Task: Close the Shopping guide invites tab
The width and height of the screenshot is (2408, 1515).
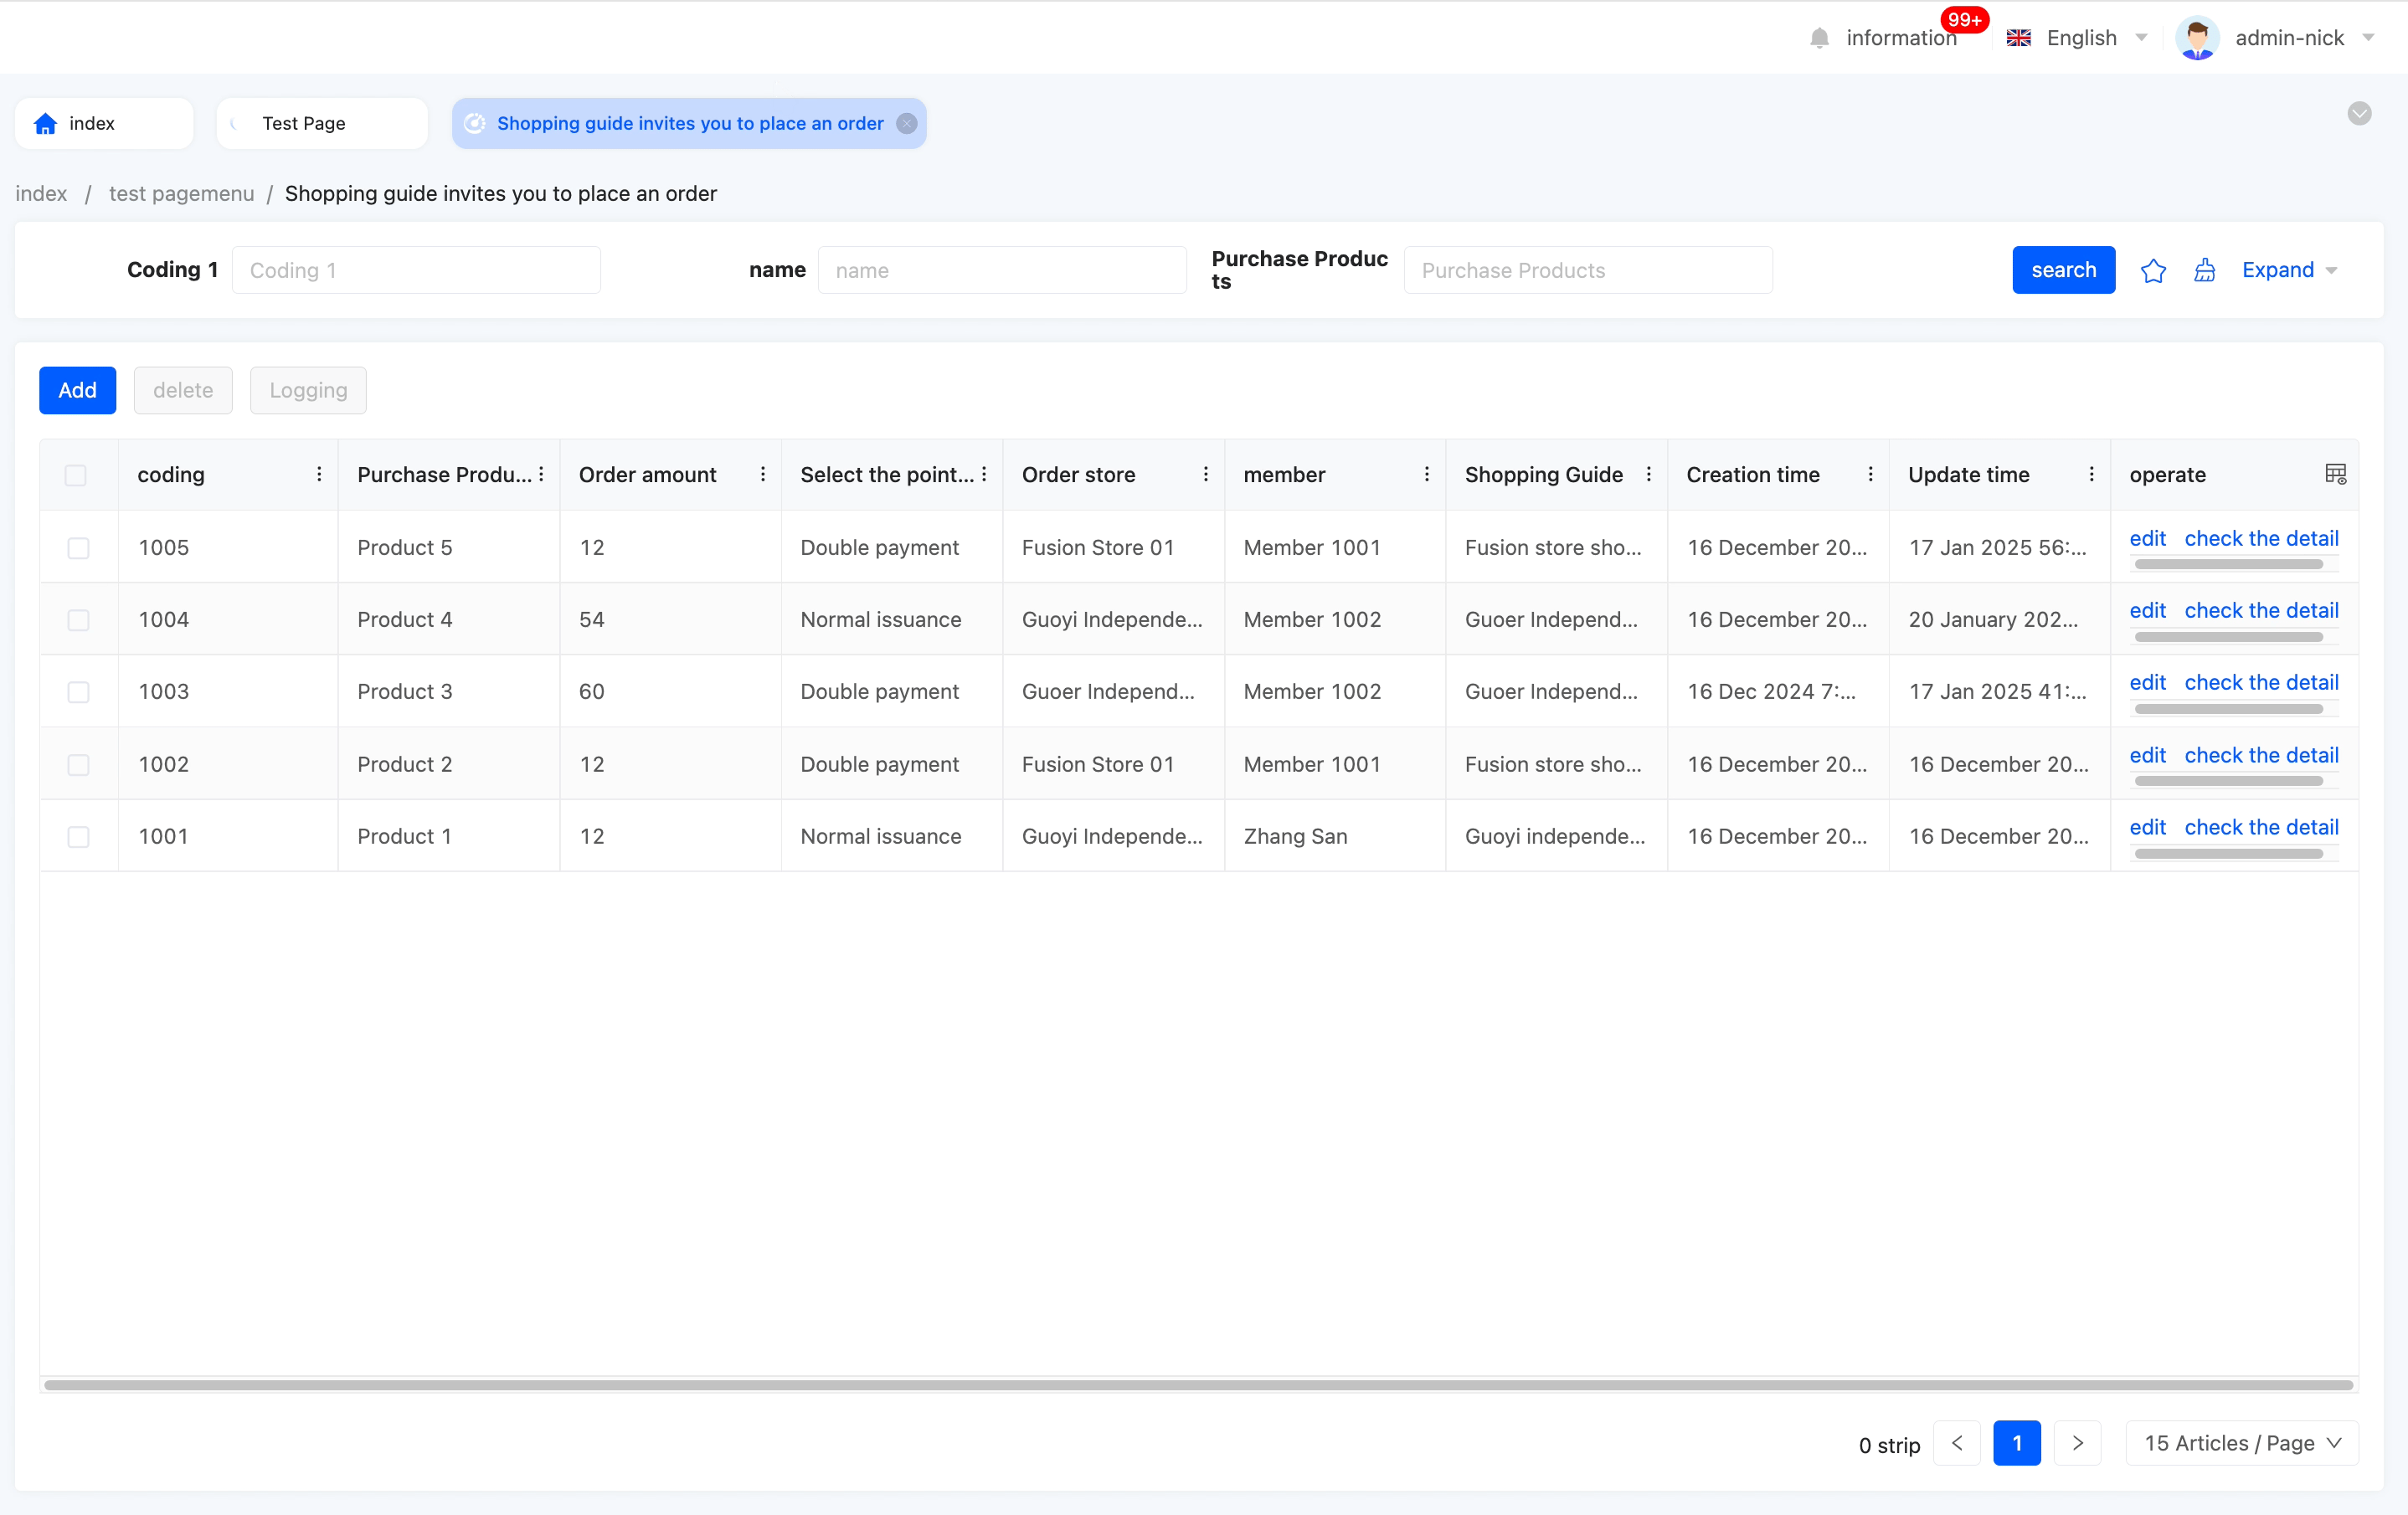Action: pyautogui.click(x=906, y=123)
